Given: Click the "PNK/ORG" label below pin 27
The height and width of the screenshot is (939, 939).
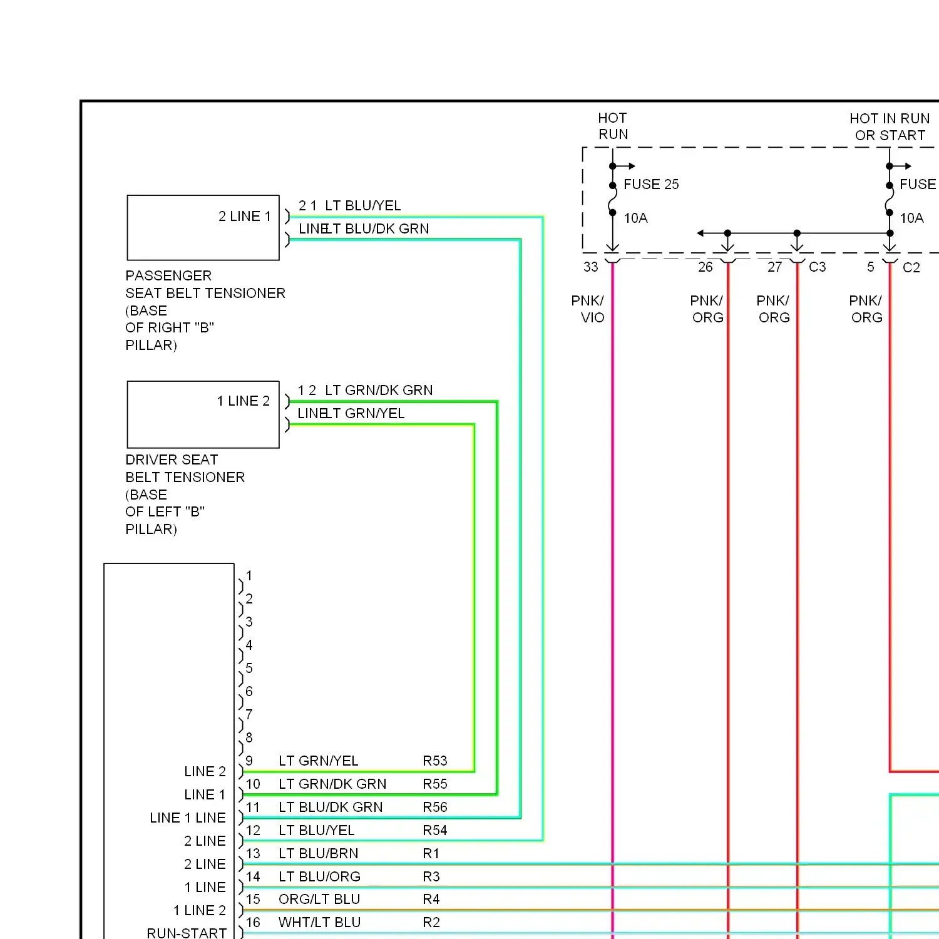Looking at the screenshot, I should 773,309.
